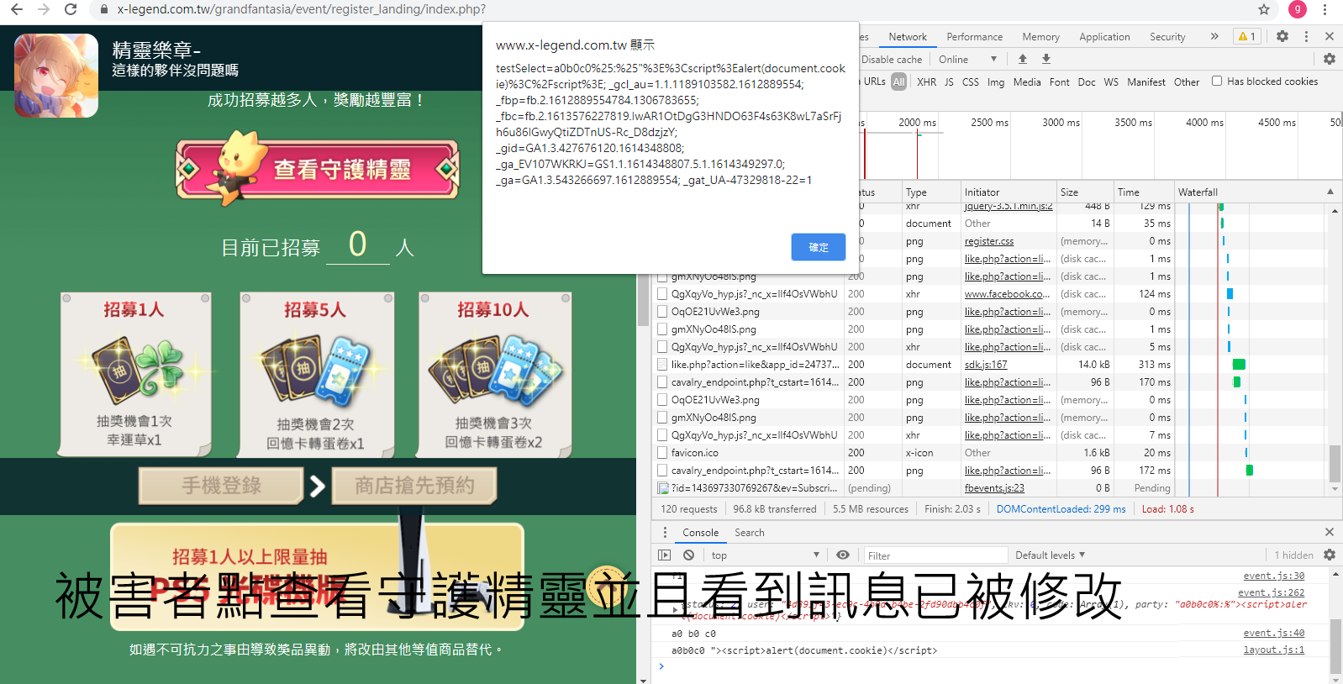Import HAR file with upload arrow
The height and width of the screenshot is (684, 1343).
(1023, 59)
